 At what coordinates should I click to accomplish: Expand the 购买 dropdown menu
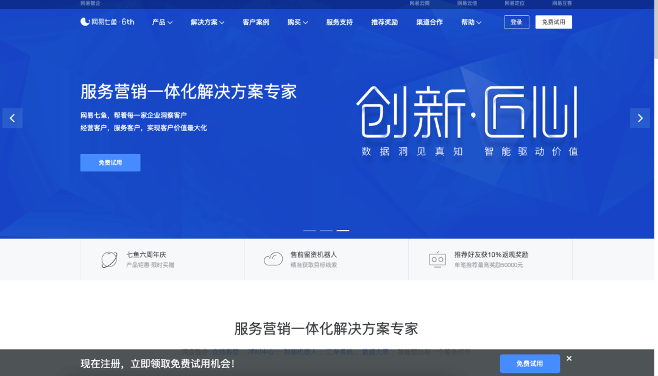click(x=297, y=23)
